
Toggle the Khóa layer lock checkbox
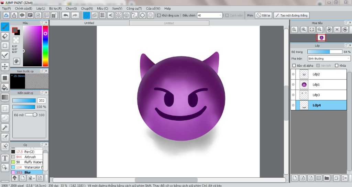pyautogui.click(x=337, y=66)
